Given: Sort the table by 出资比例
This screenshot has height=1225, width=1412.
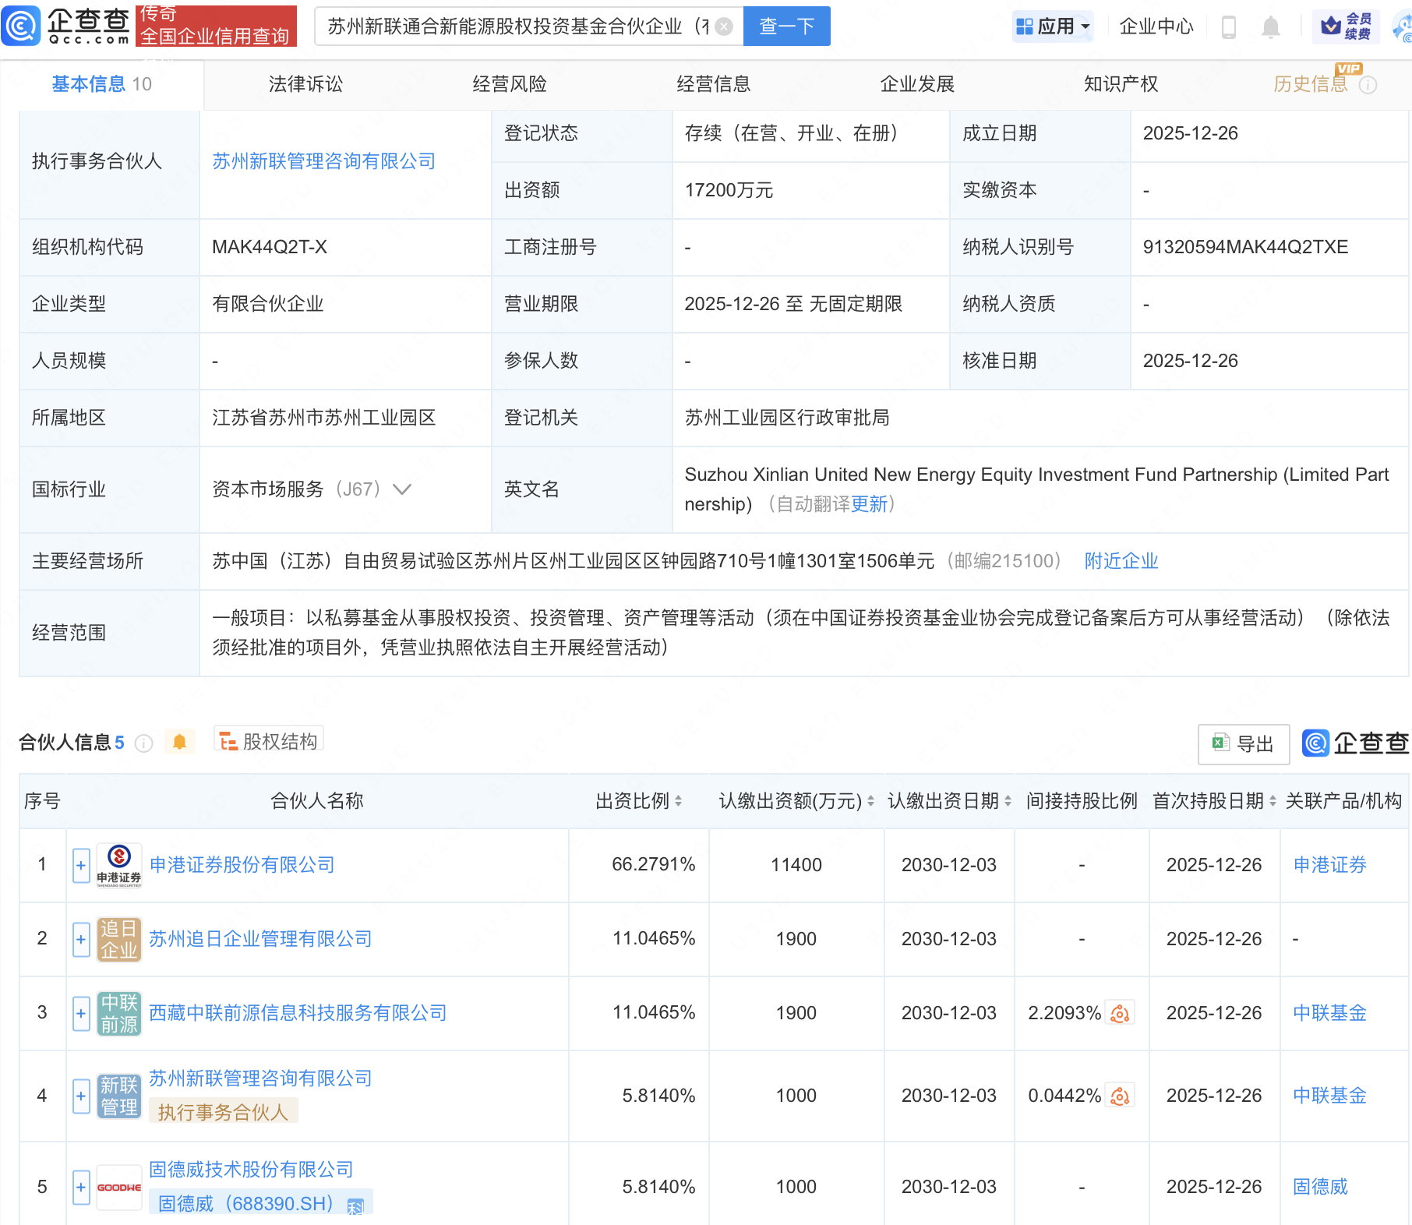Looking at the screenshot, I should pyautogui.click(x=639, y=801).
